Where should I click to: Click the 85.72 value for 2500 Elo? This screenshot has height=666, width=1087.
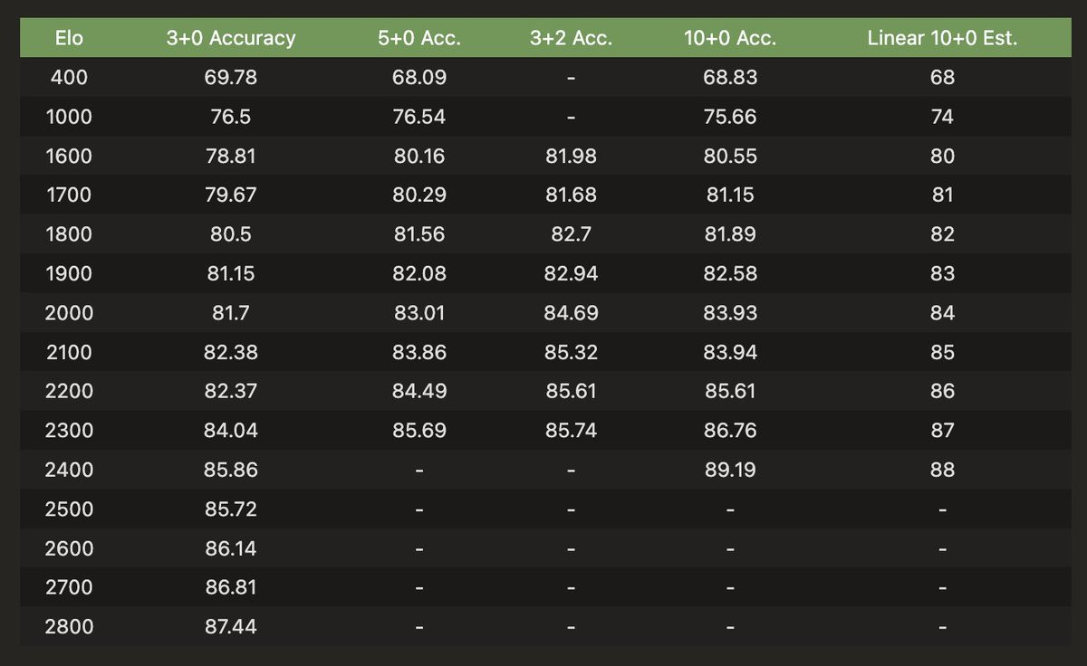pyautogui.click(x=231, y=509)
